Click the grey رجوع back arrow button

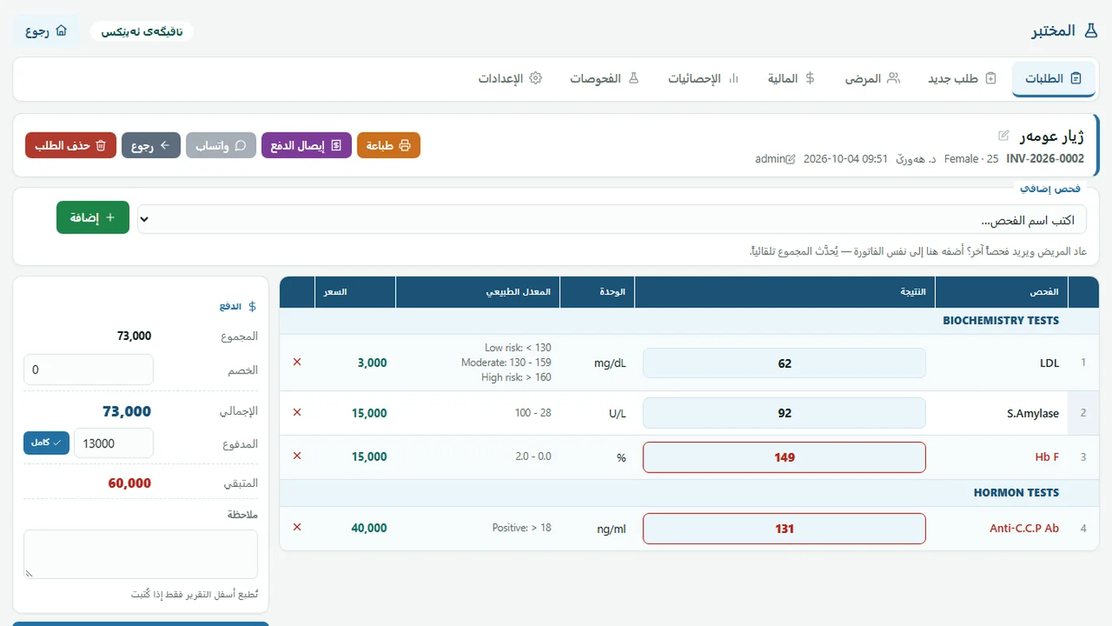click(x=151, y=145)
